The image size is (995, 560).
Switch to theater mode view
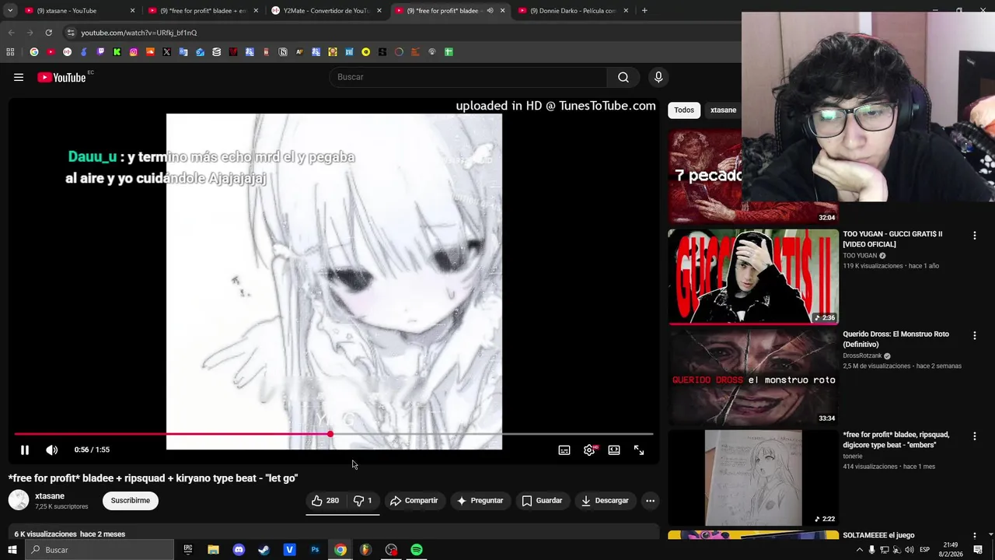point(614,450)
